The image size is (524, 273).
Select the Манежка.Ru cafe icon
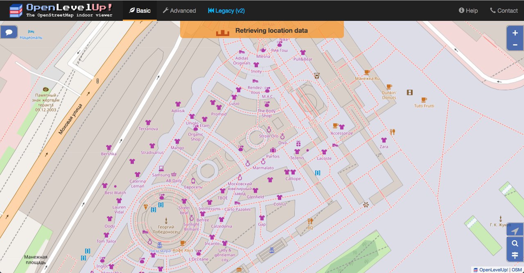367,72
